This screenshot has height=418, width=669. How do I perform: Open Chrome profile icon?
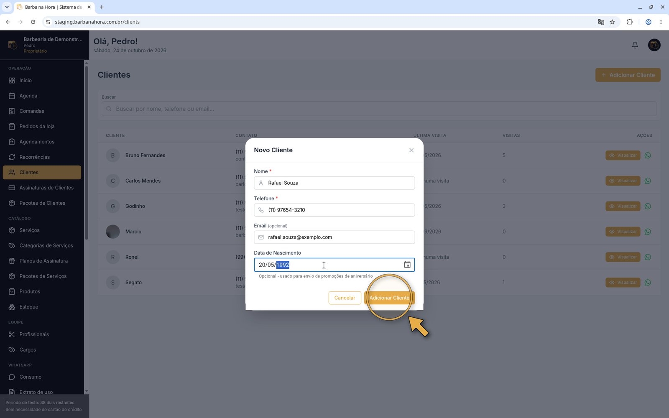[648, 22]
